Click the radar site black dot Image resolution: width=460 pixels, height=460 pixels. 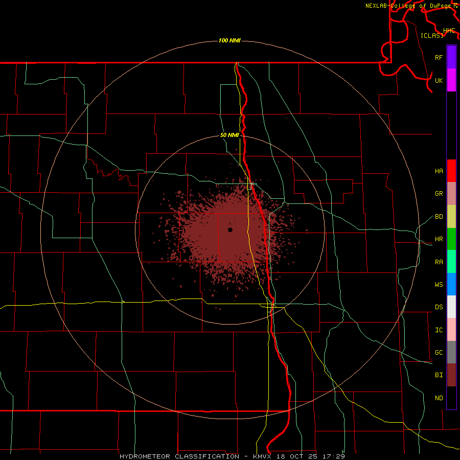(x=231, y=229)
